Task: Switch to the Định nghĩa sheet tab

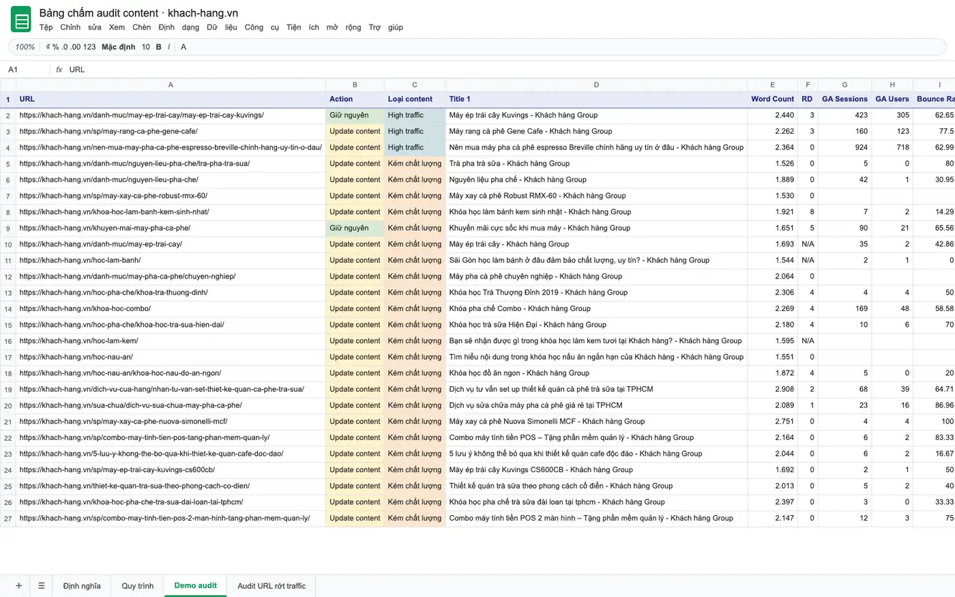Action: point(82,585)
